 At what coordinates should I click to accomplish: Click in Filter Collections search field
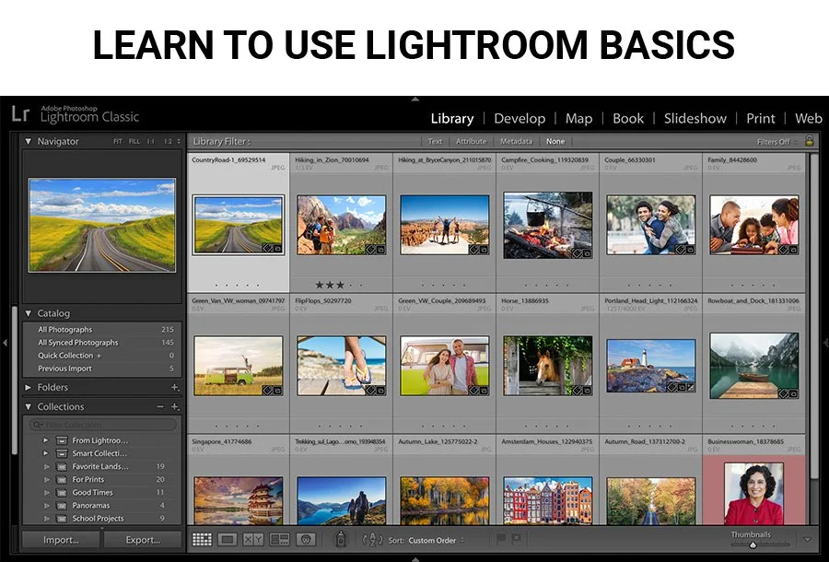click(102, 425)
